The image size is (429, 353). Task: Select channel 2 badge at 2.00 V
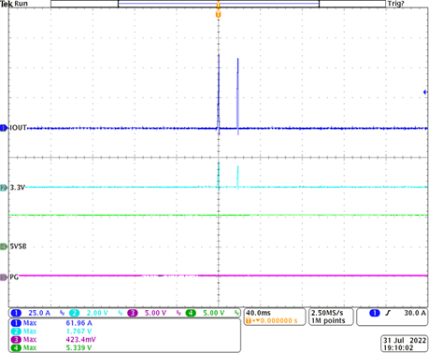click(x=75, y=313)
